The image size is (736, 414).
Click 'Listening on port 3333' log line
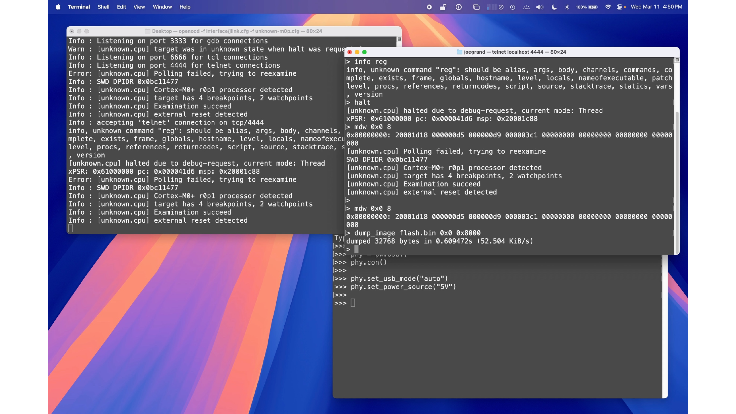coord(168,41)
